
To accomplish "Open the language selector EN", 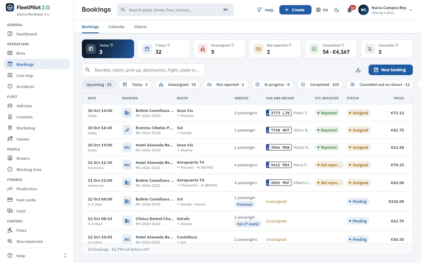I will click(x=322, y=10).
